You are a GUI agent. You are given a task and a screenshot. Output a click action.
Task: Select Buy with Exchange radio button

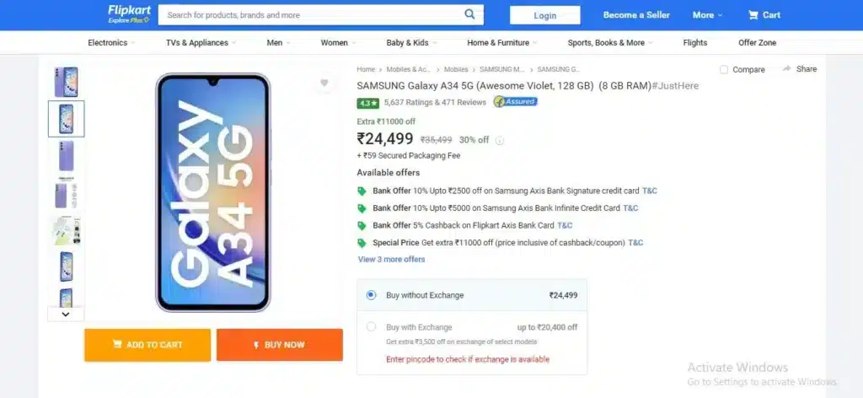click(371, 327)
